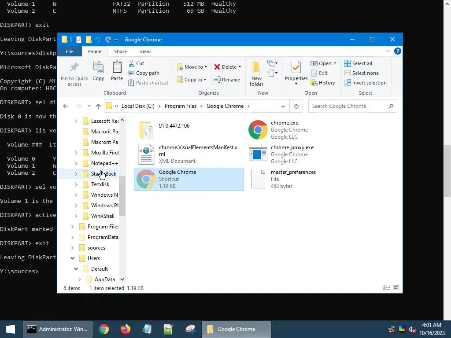
Task: Click the muted volume tray icon
Action: 412,329
